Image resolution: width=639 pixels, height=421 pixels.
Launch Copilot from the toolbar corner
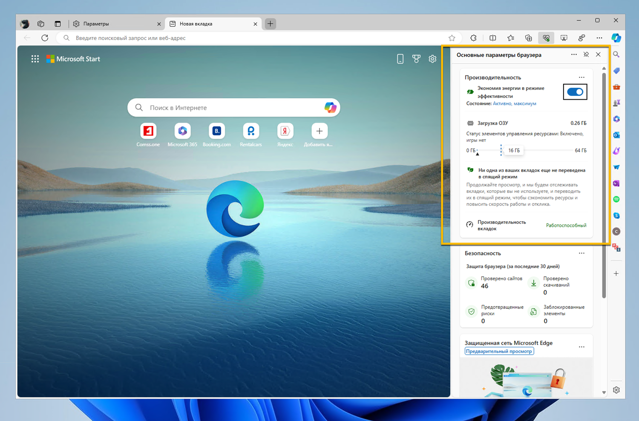616,38
